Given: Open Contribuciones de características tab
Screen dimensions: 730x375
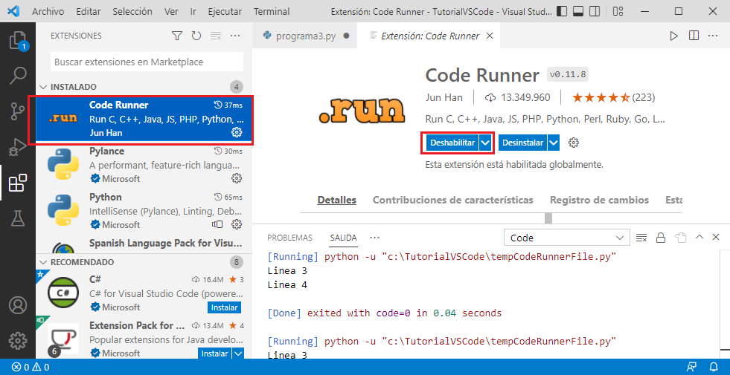Looking at the screenshot, I should coord(453,200).
